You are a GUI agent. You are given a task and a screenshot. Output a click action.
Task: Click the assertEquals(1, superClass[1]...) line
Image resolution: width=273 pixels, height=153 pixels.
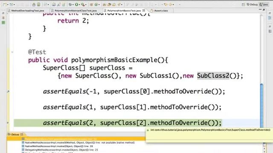[x=132, y=107]
